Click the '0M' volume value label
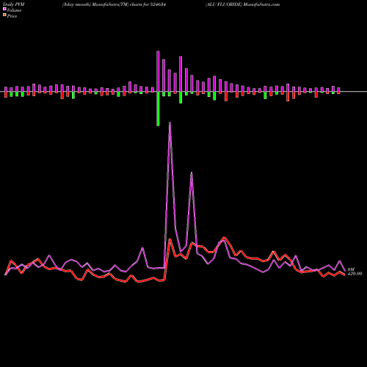This screenshot has height=367, width=367. click(x=351, y=269)
